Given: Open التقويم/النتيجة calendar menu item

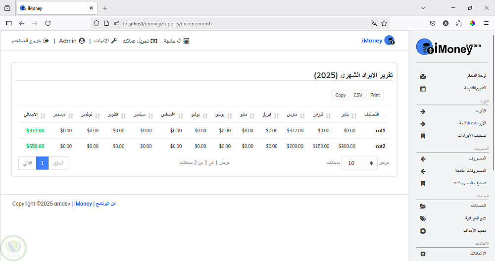Looking at the screenshot, I should click(x=475, y=88).
